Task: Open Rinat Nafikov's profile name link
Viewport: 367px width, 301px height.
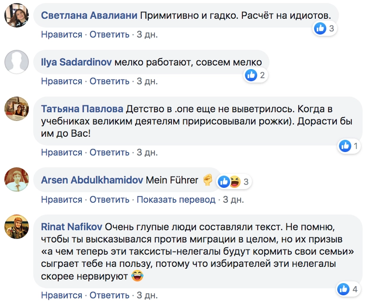Action: (x=72, y=227)
